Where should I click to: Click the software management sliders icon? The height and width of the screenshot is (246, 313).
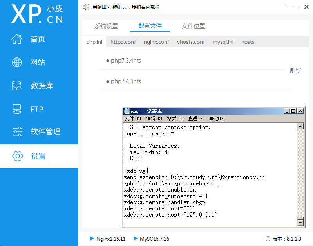18,131
